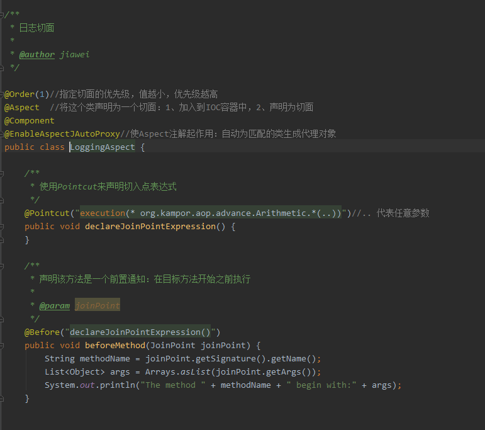Click the comment 指定切面的优先级
Image resolution: width=485 pixels, height=430 pixels.
[94, 94]
